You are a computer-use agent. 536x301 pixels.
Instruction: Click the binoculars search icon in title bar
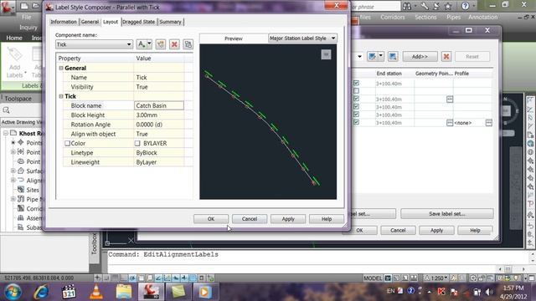point(407,6)
